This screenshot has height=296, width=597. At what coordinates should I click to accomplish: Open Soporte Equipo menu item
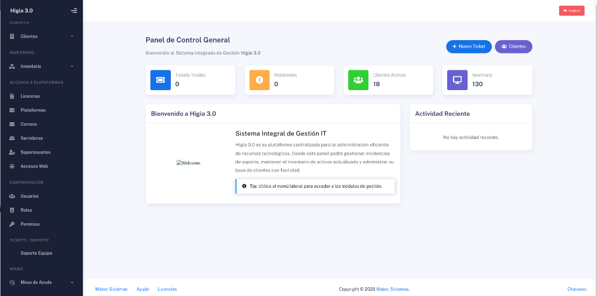coord(36,253)
